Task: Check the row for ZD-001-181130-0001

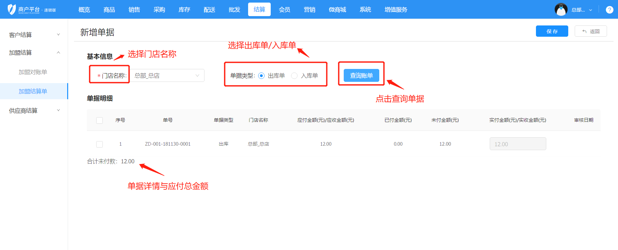Action: point(100,144)
